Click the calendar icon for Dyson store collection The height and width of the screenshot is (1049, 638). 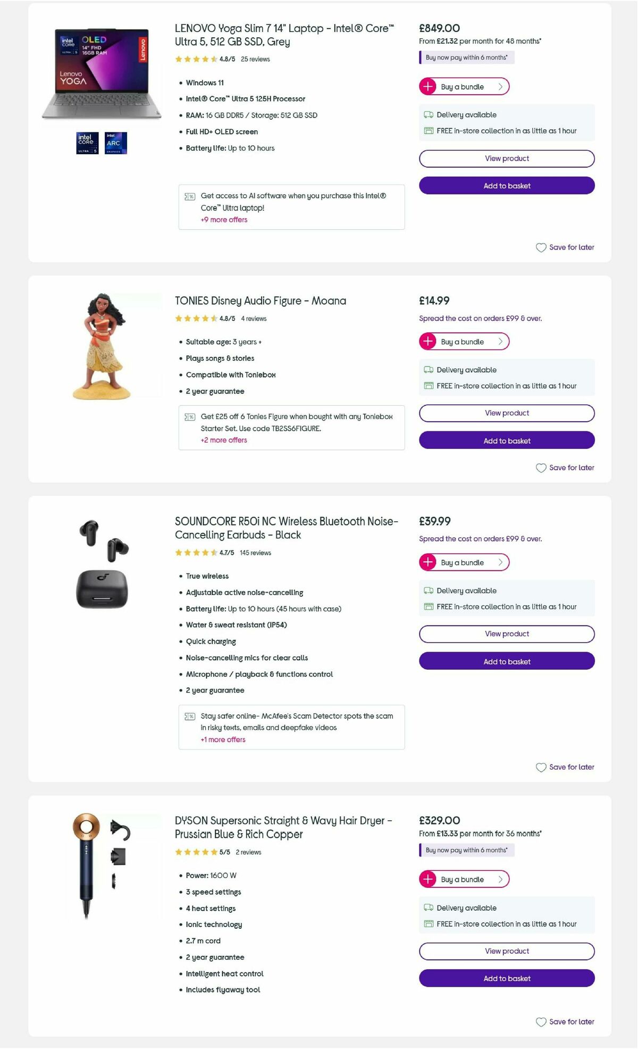[x=428, y=924]
